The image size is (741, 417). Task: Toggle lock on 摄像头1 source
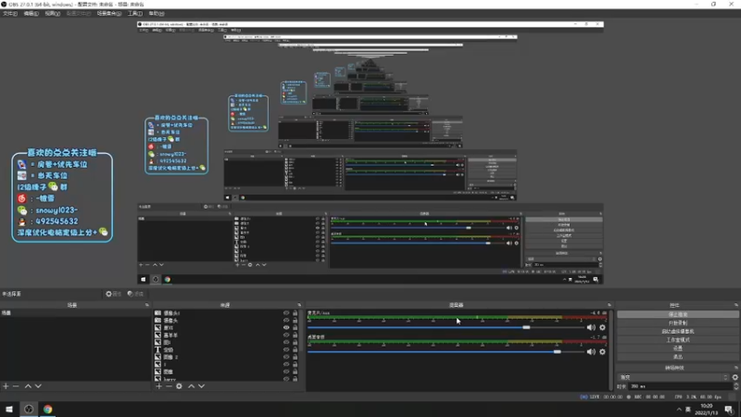(x=295, y=313)
